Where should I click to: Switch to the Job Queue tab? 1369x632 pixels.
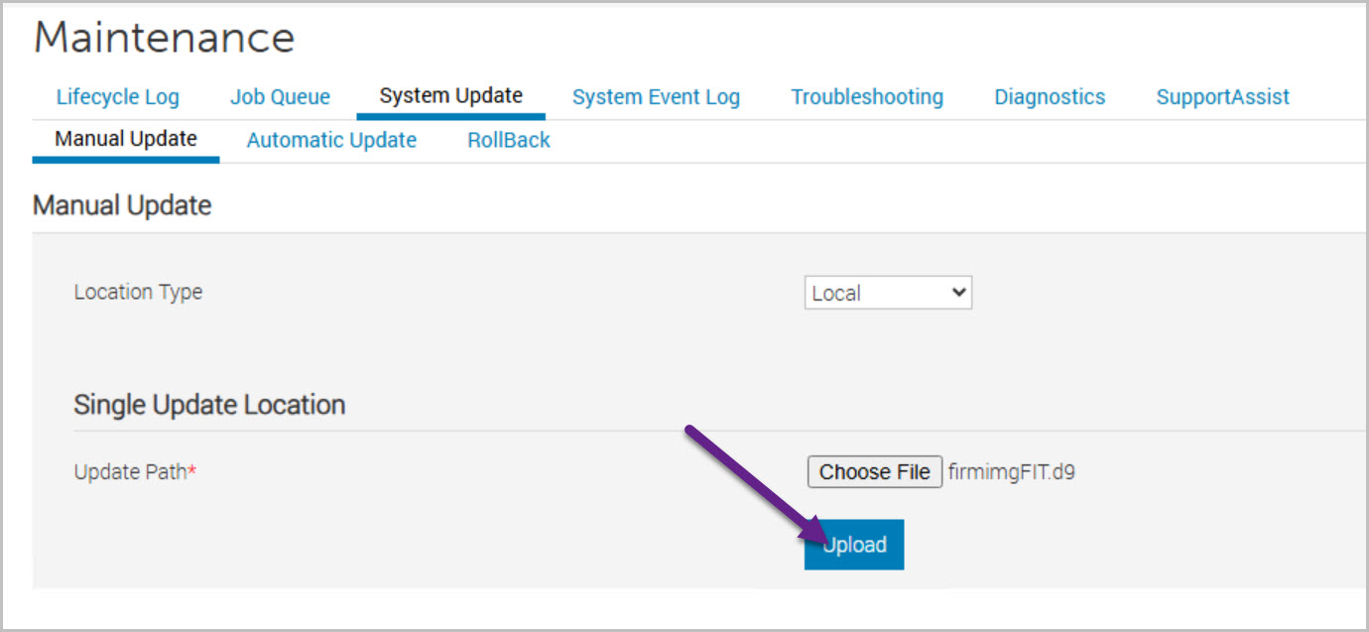[x=280, y=97]
